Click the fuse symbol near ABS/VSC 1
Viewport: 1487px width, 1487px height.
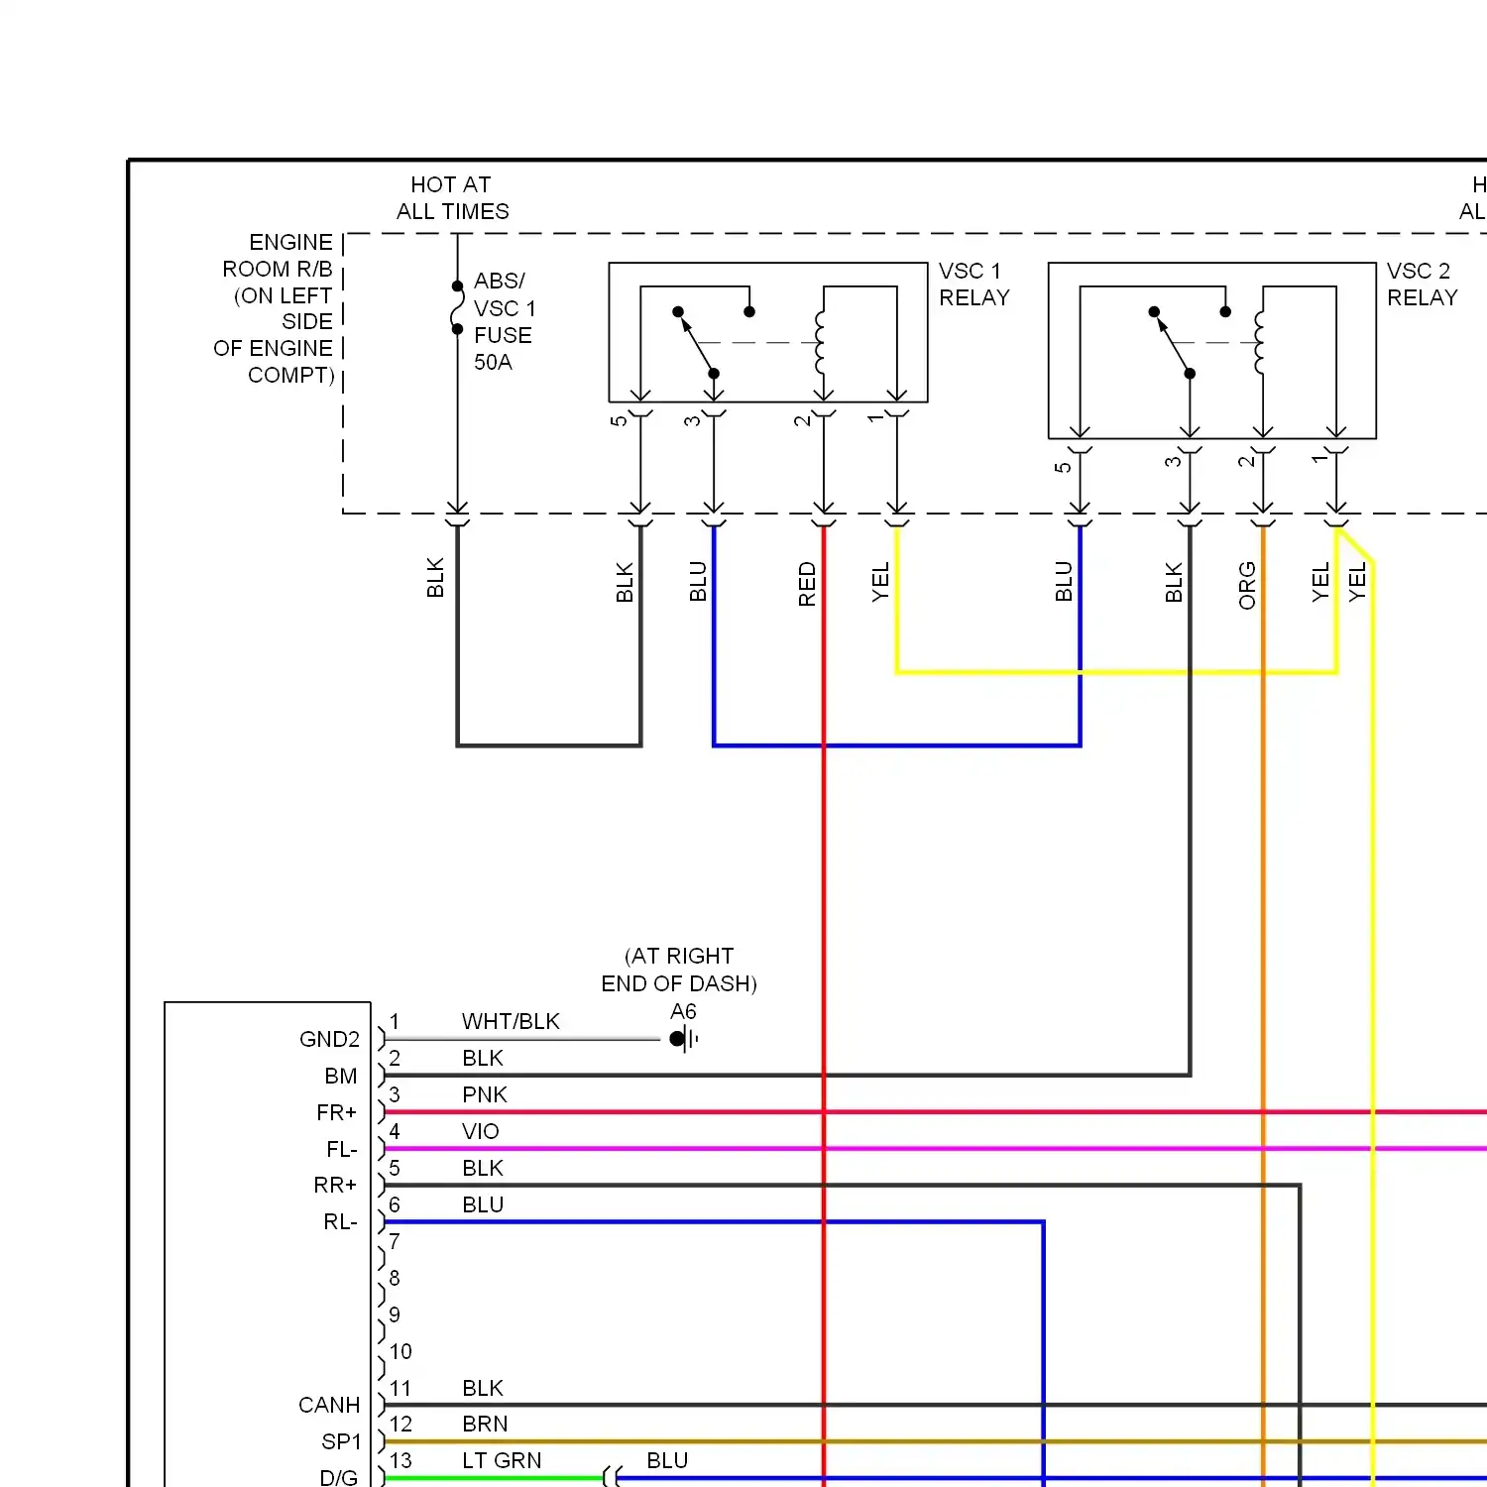pyautogui.click(x=457, y=307)
